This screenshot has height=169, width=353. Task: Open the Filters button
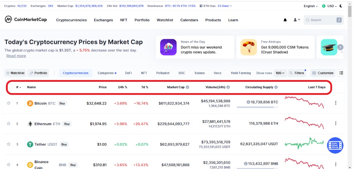297,73
